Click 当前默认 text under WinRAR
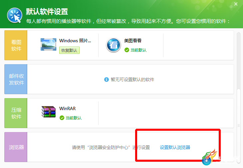 [74, 118]
